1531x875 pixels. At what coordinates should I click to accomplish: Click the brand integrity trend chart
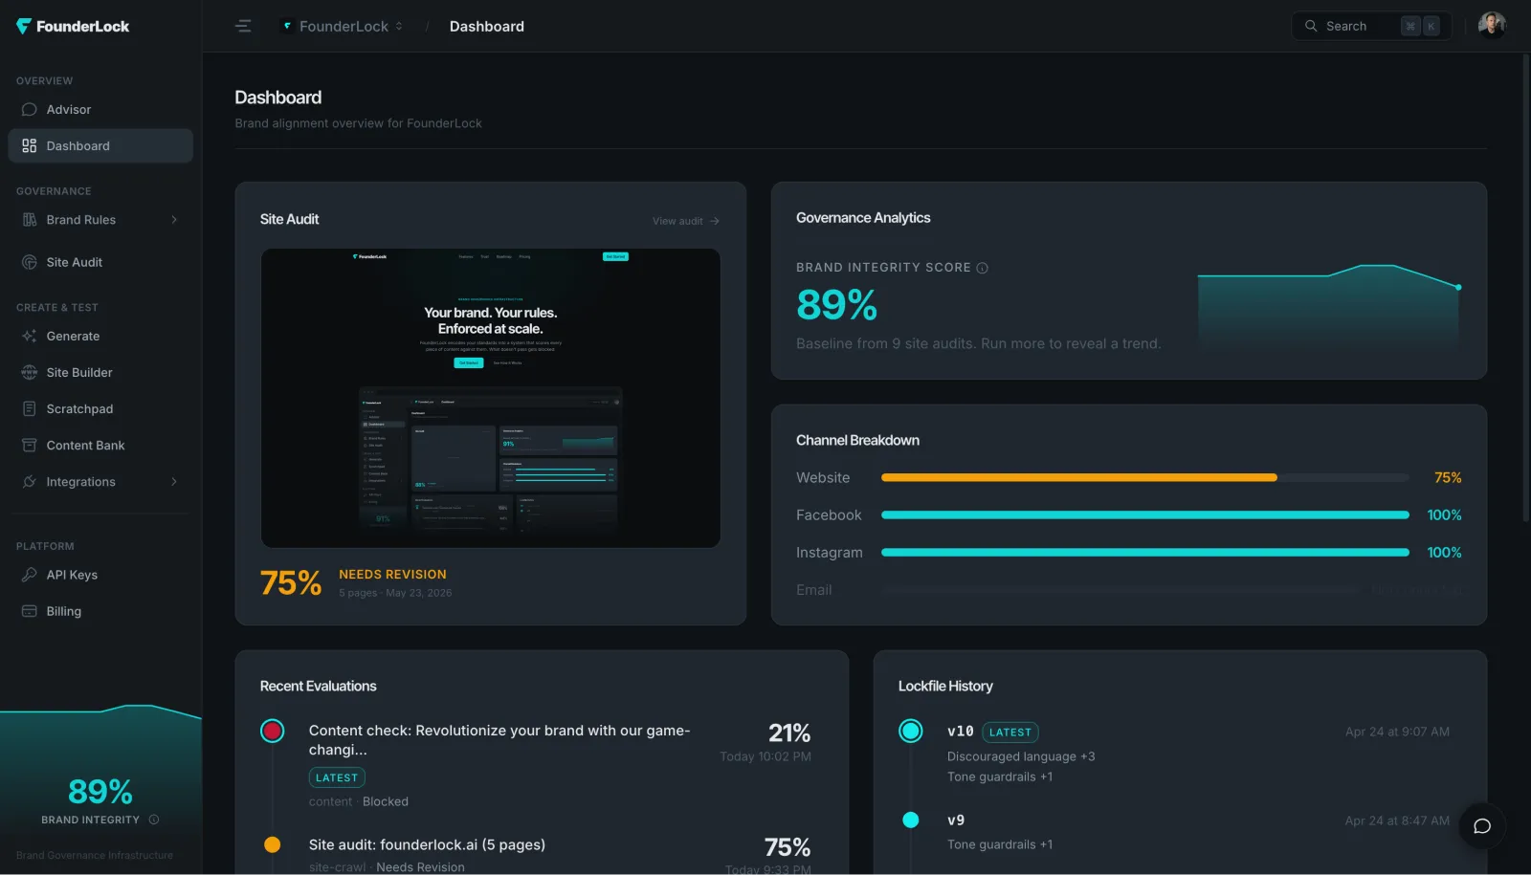pyautogui.click(x=1330, y=306)
